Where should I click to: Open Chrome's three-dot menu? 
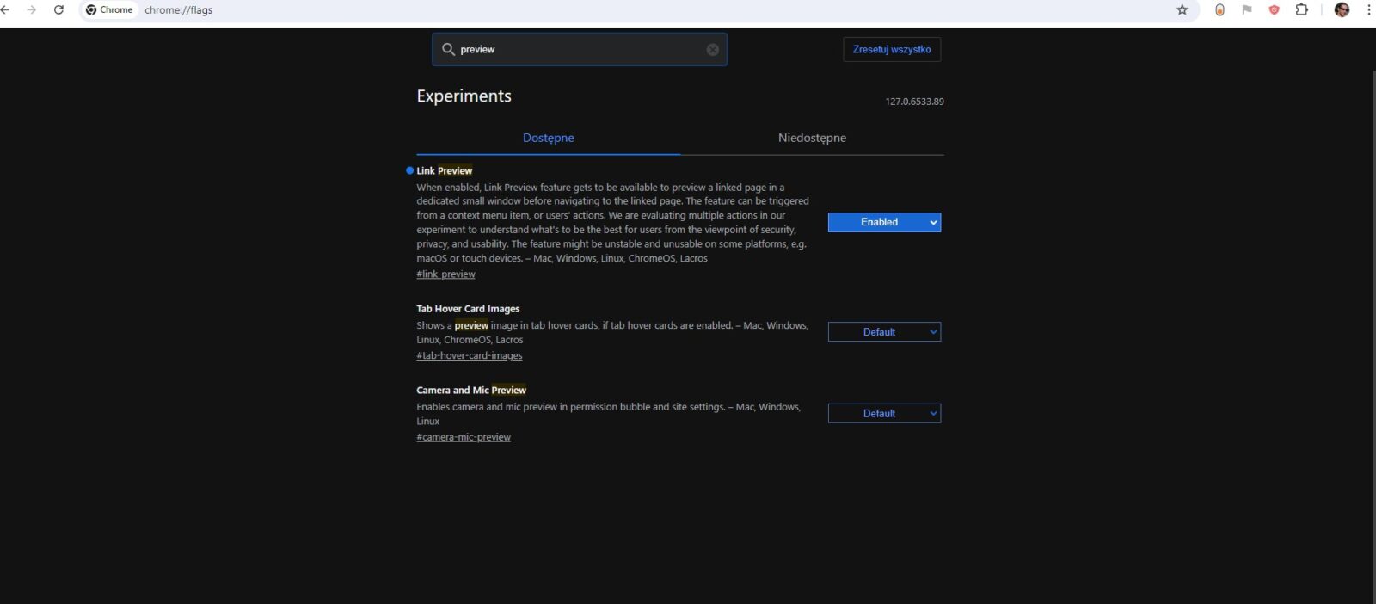point(1368,10)
